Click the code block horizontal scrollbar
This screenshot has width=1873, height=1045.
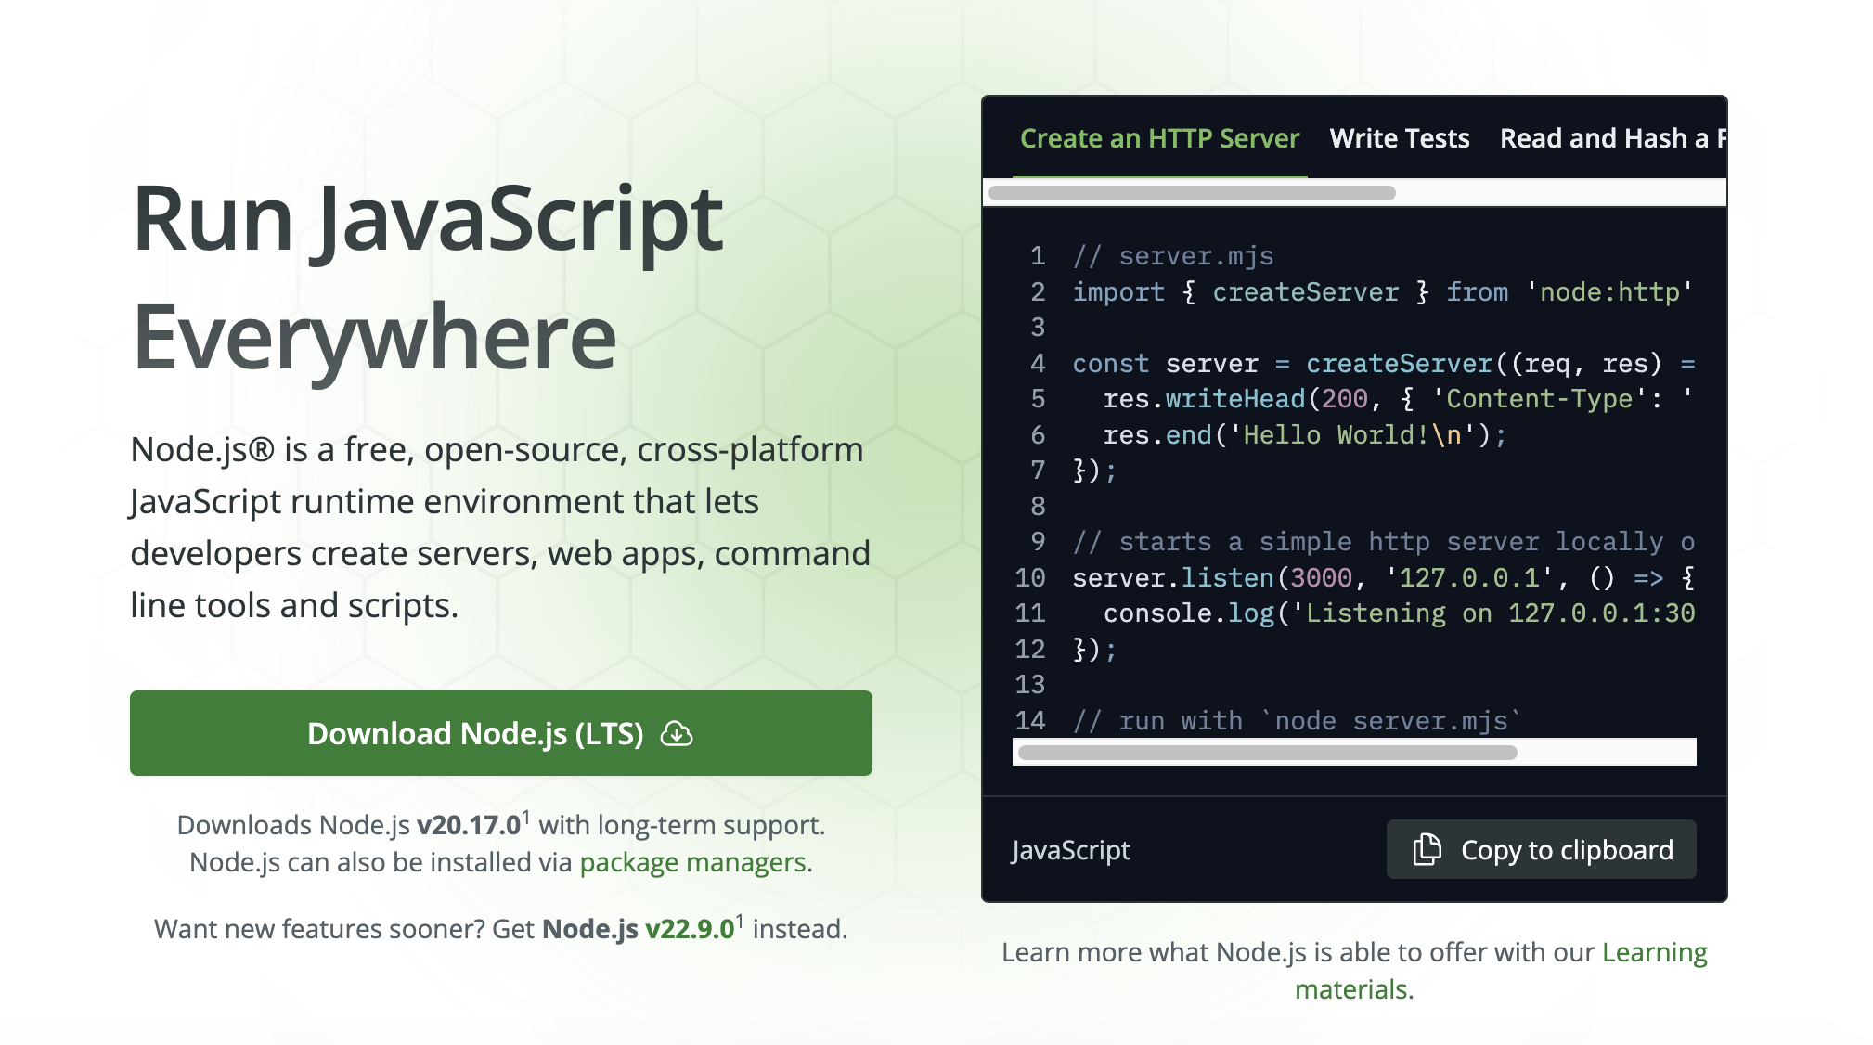click(1267, 753)
